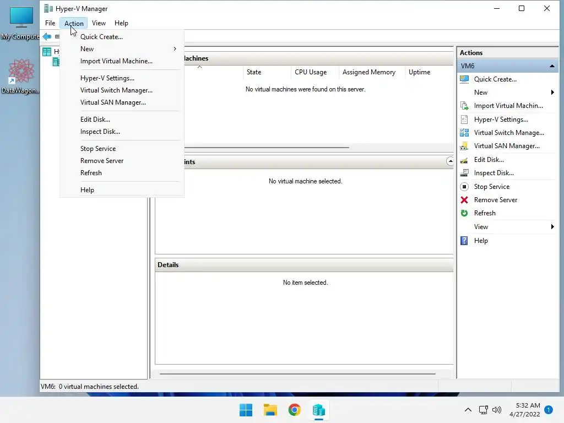Image resolution: width=564 pixels, height=423 pixels.
Task: Sort by CPU Usage column header
Action: point(314,72)
